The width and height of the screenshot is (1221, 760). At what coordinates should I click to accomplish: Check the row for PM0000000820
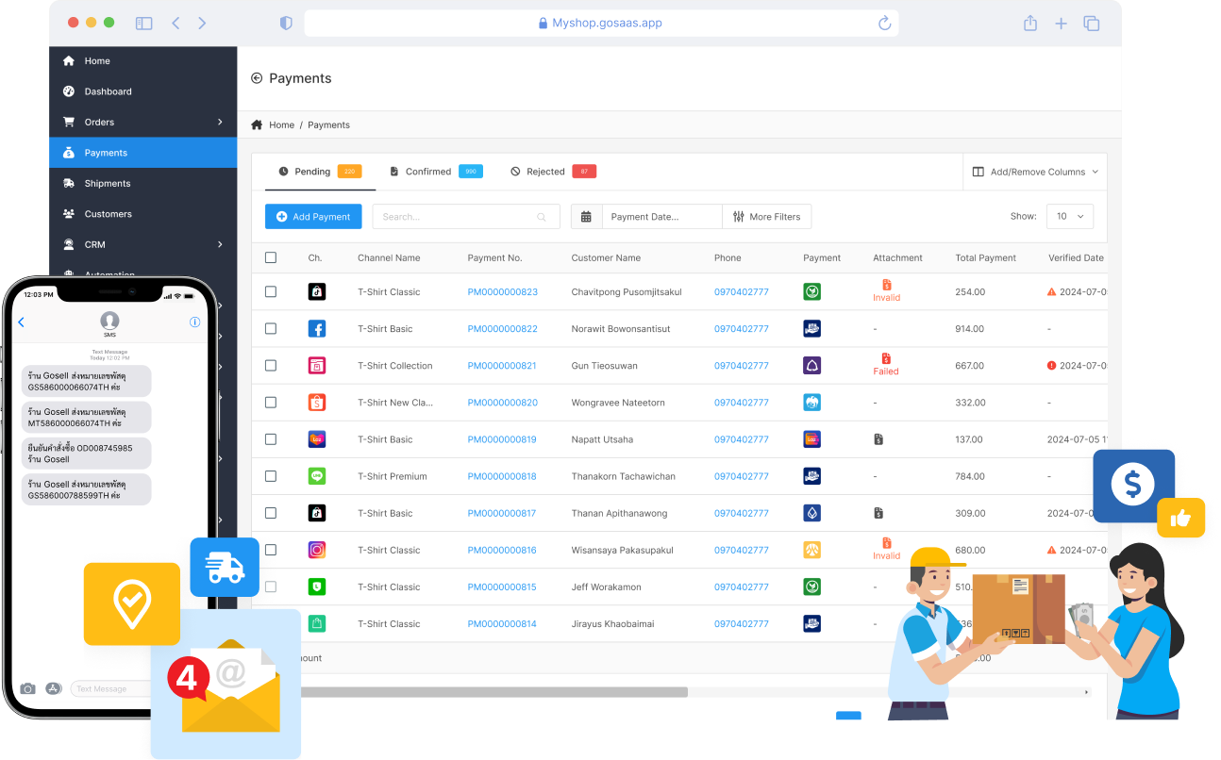coord(271,403)
